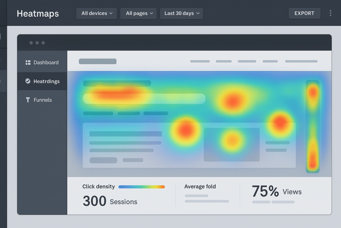Click the Click density label

coord(99,187)
